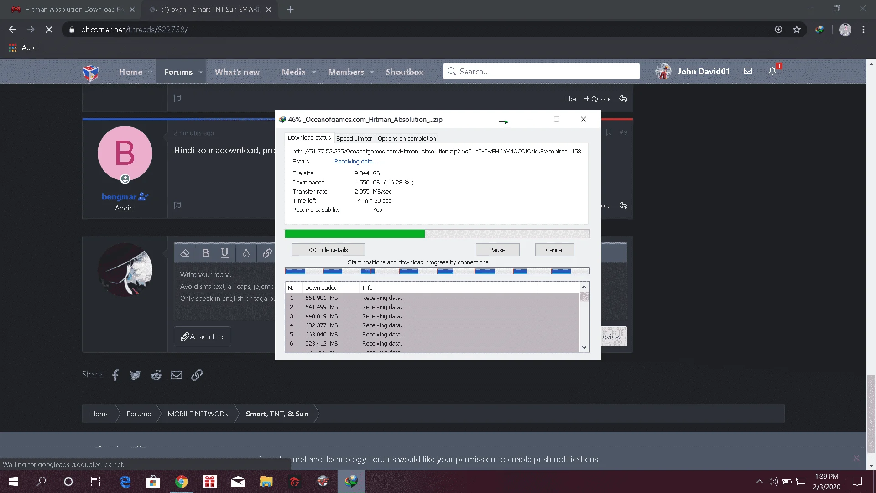Cancel the download

554,250
